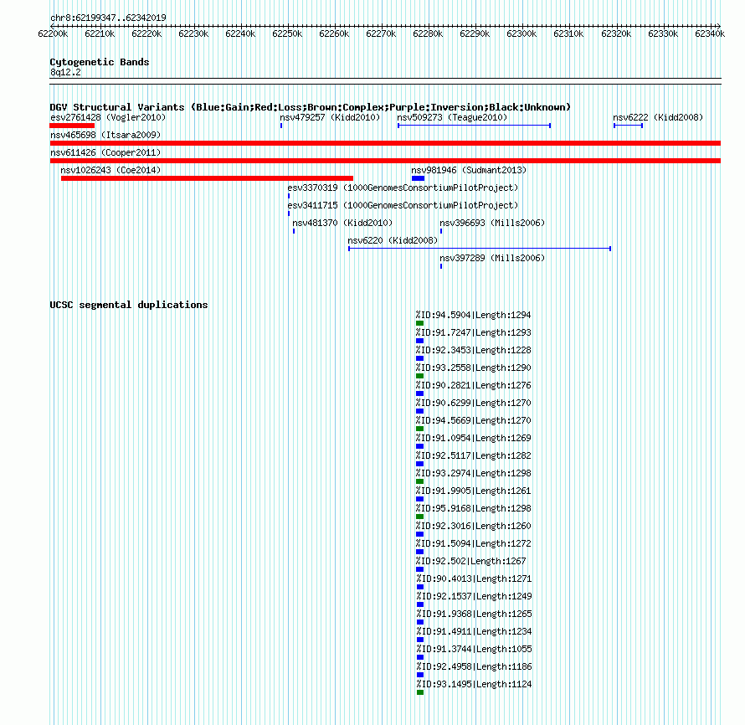Open the nsv509273 (Teague2010) variant label
Viewport: 745px width, 725px height.
[452, 117]
